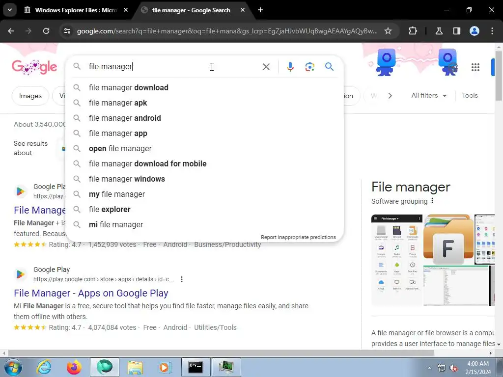Choose suggestion file manager download for mobile

pyautogui.click(x=204, y=164)
